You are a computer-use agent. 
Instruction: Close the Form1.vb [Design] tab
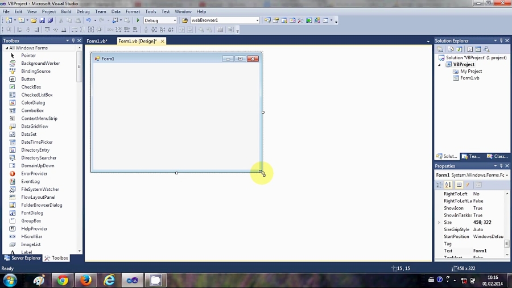tap(162, 41)
